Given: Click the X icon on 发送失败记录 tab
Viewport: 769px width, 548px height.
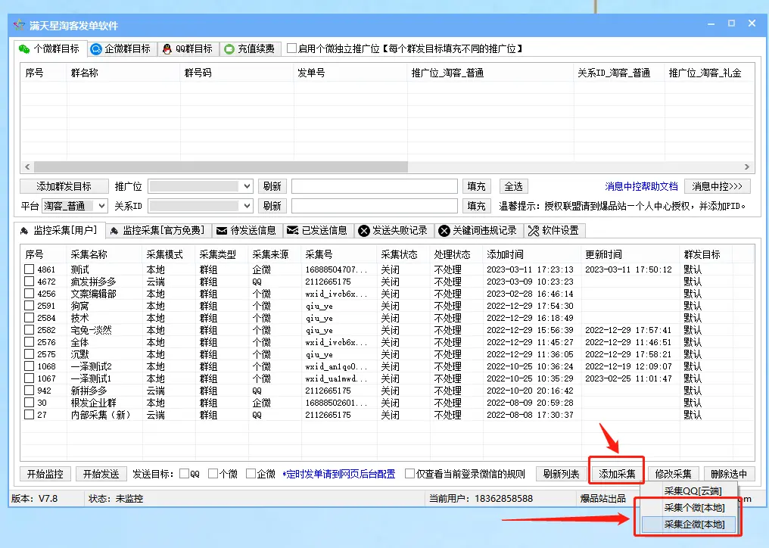Looking at the screenshot, I should point(364,231).
